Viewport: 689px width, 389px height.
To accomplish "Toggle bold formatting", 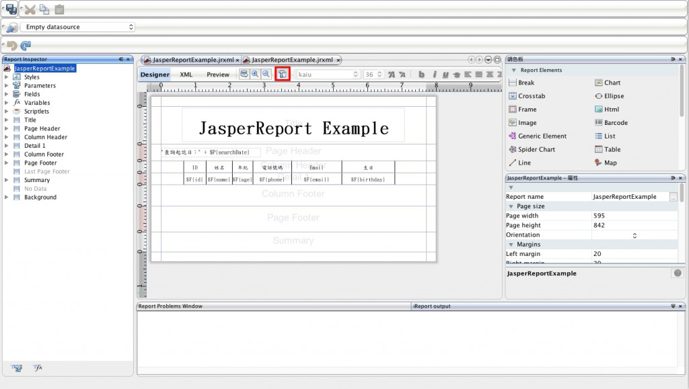I will 421,75.
